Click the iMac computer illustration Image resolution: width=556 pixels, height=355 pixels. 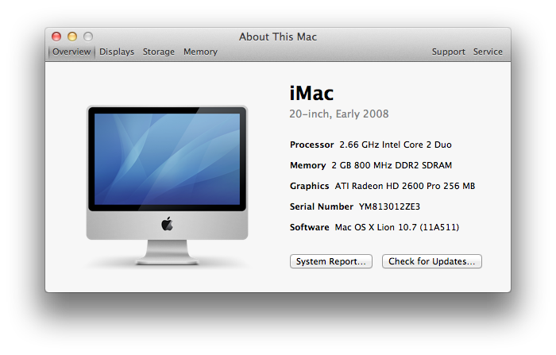167,185
